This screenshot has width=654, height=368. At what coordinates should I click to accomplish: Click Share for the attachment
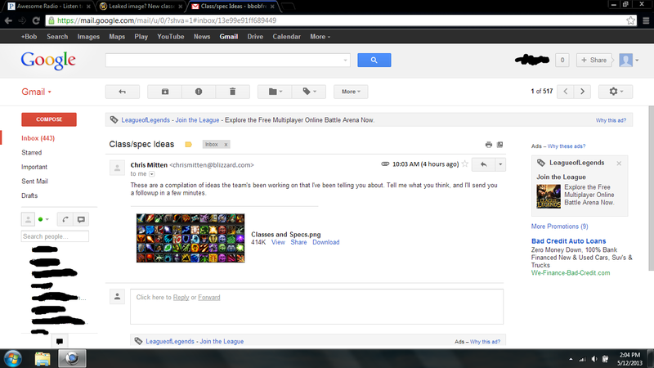point(298,242)
